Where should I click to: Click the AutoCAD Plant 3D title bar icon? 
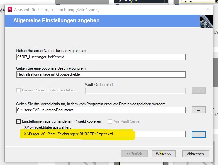click(10, 9)
